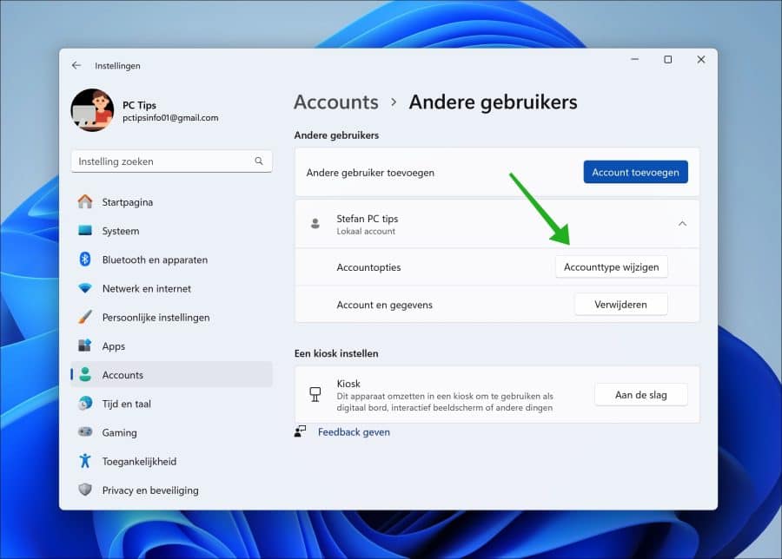Click the search magnifier in Instelling zoeken
This screenshot has height=559, width=782.
coord(258,161)
